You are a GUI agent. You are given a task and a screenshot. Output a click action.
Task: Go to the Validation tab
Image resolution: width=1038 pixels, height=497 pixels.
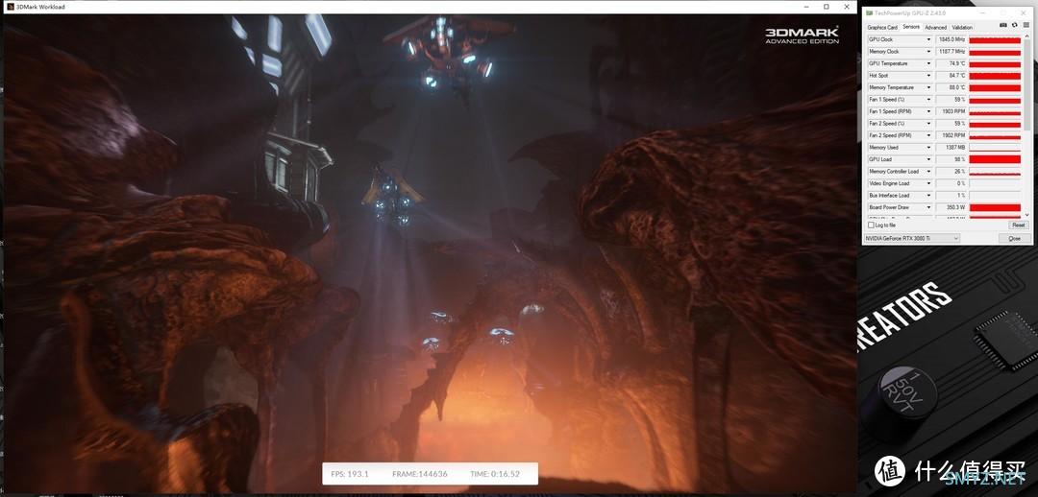pyautogui.click(x=962, y=27)
